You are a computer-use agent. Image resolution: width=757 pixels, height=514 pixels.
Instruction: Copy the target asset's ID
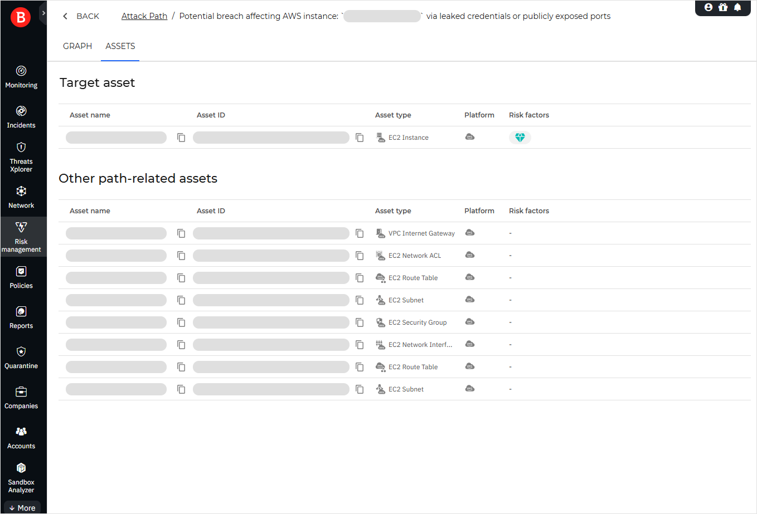point(360,138)
